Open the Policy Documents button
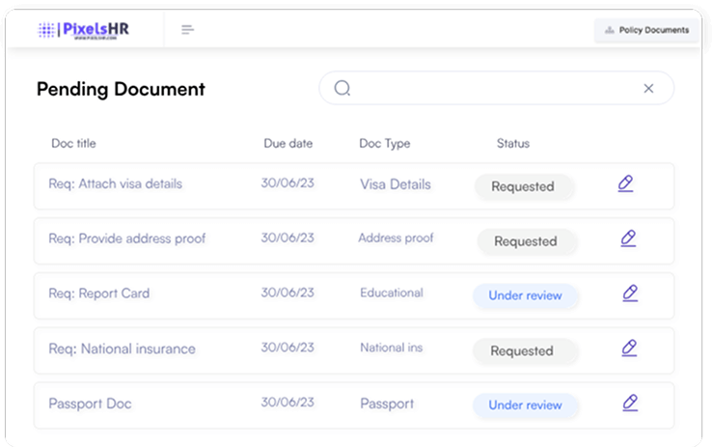 click(646, 30)
